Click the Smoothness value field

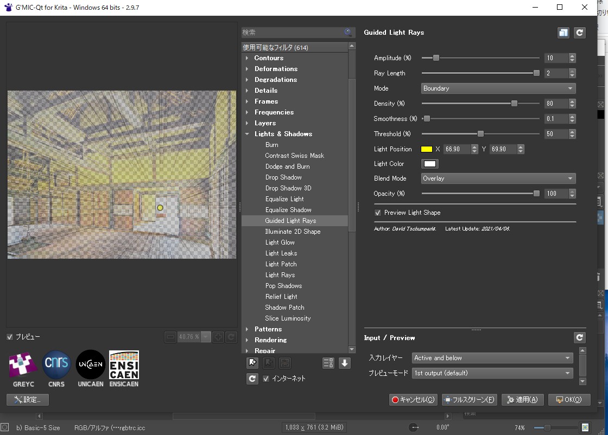point(556,119)
